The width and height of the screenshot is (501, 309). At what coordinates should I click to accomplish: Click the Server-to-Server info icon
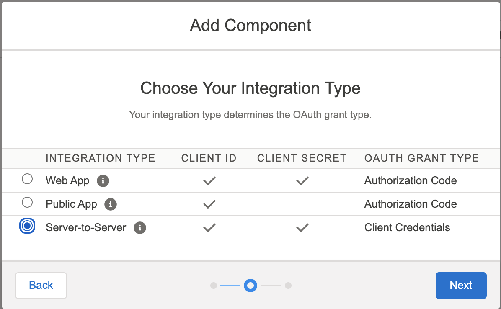point(140,228)
